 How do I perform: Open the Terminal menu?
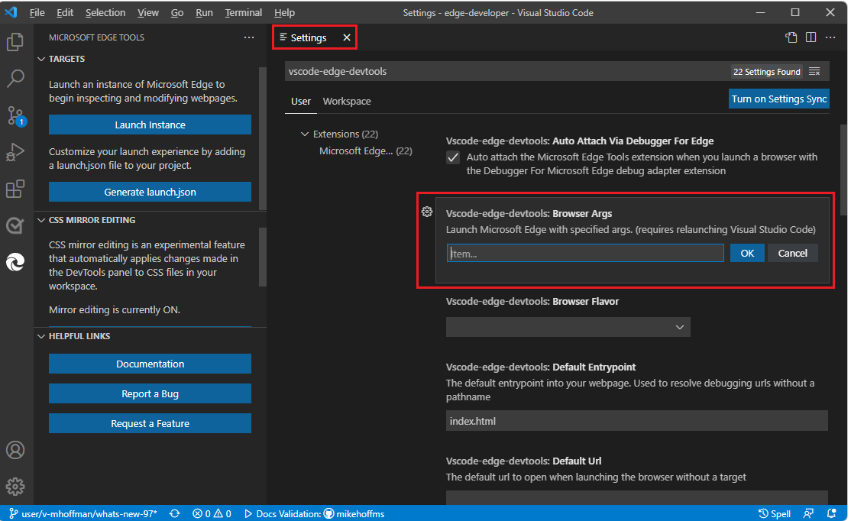coord(243,12)
